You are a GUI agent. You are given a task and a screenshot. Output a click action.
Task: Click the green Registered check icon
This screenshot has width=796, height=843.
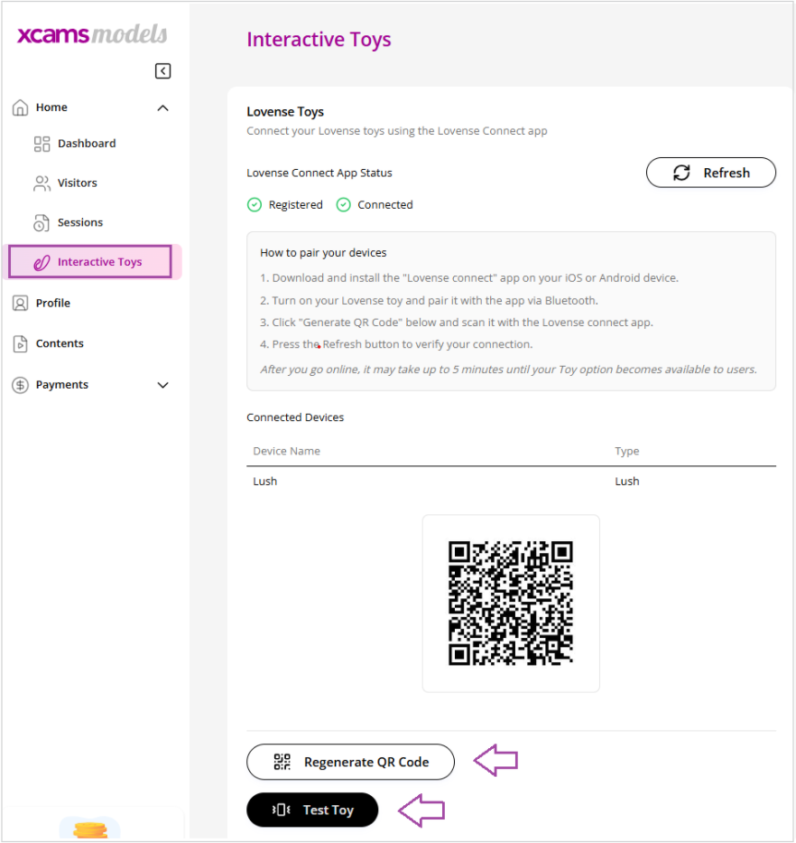[x=255, y=205]
